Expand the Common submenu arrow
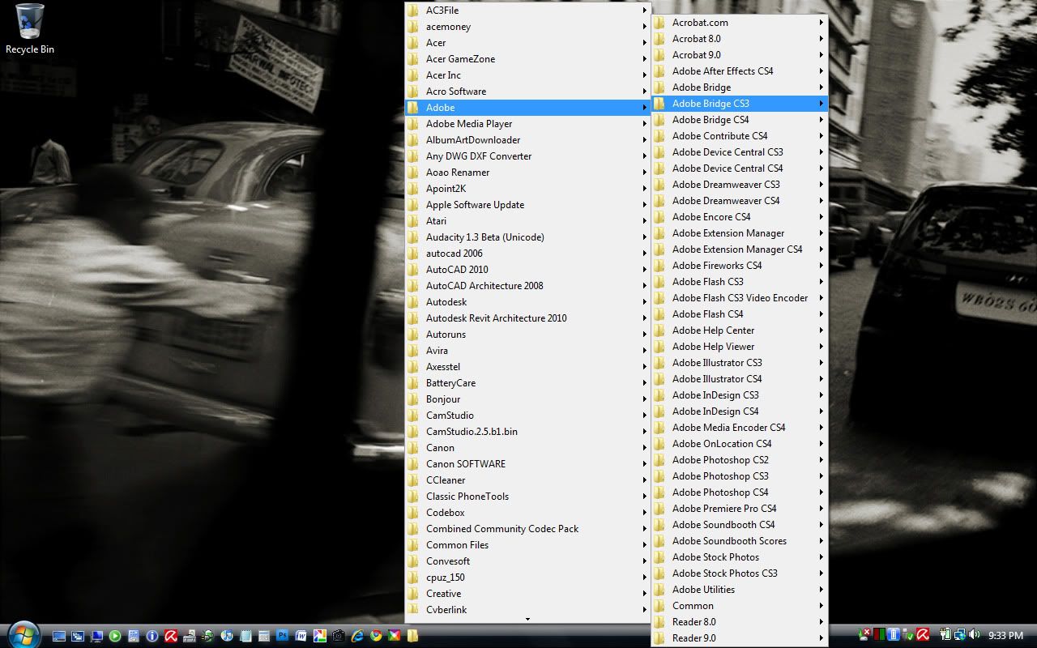The height and width of the screenshot is (648, 1037). tap(821, 606)
